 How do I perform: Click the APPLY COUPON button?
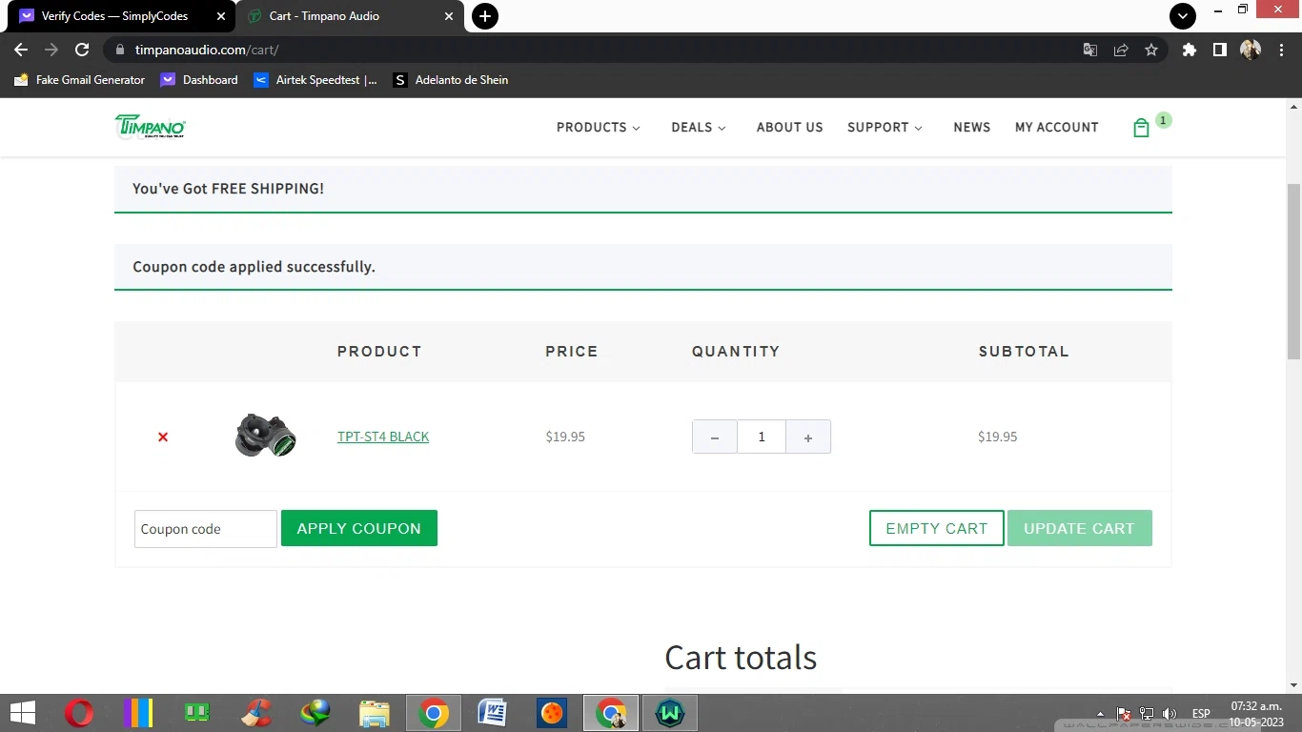click(x=359, y=528)
